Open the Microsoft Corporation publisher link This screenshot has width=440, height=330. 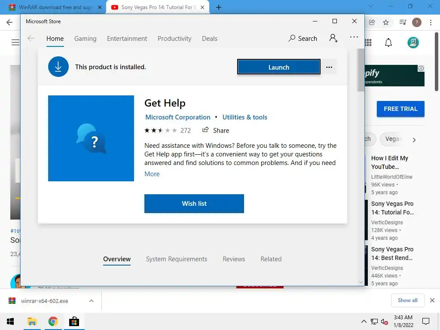click(177, 117)
